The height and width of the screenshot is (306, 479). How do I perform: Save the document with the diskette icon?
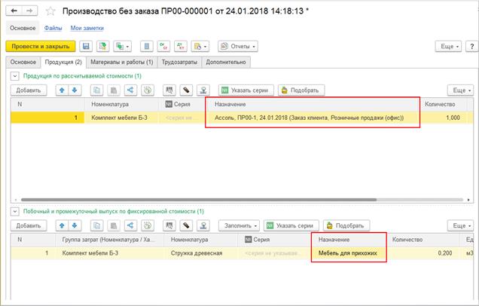[x=86, y=47]
